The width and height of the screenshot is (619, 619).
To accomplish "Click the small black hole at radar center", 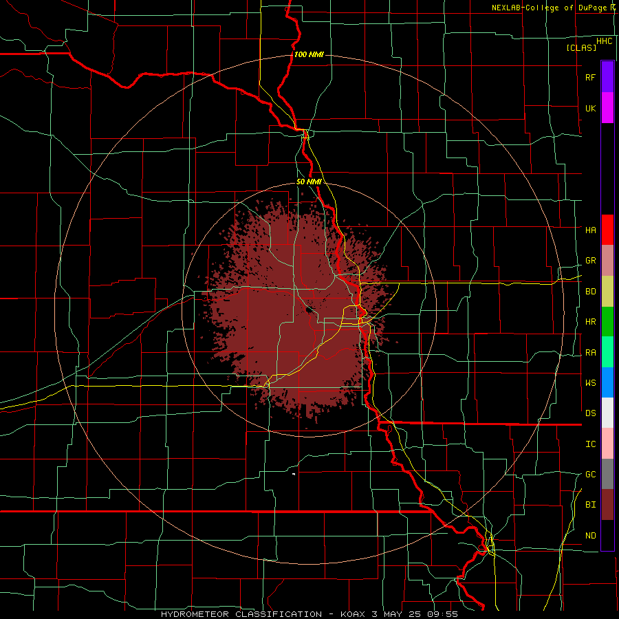I will click(x=309, y=309).
